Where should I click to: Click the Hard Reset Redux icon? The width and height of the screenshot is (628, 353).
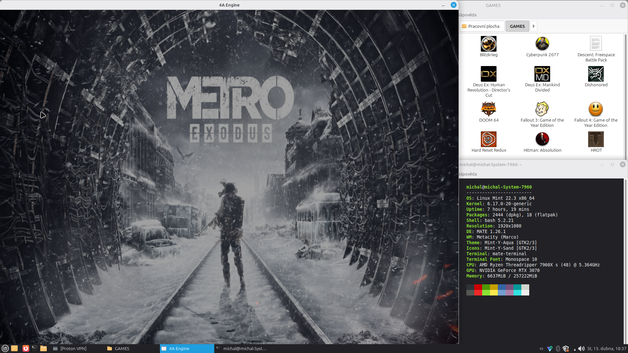coord(488,139)
